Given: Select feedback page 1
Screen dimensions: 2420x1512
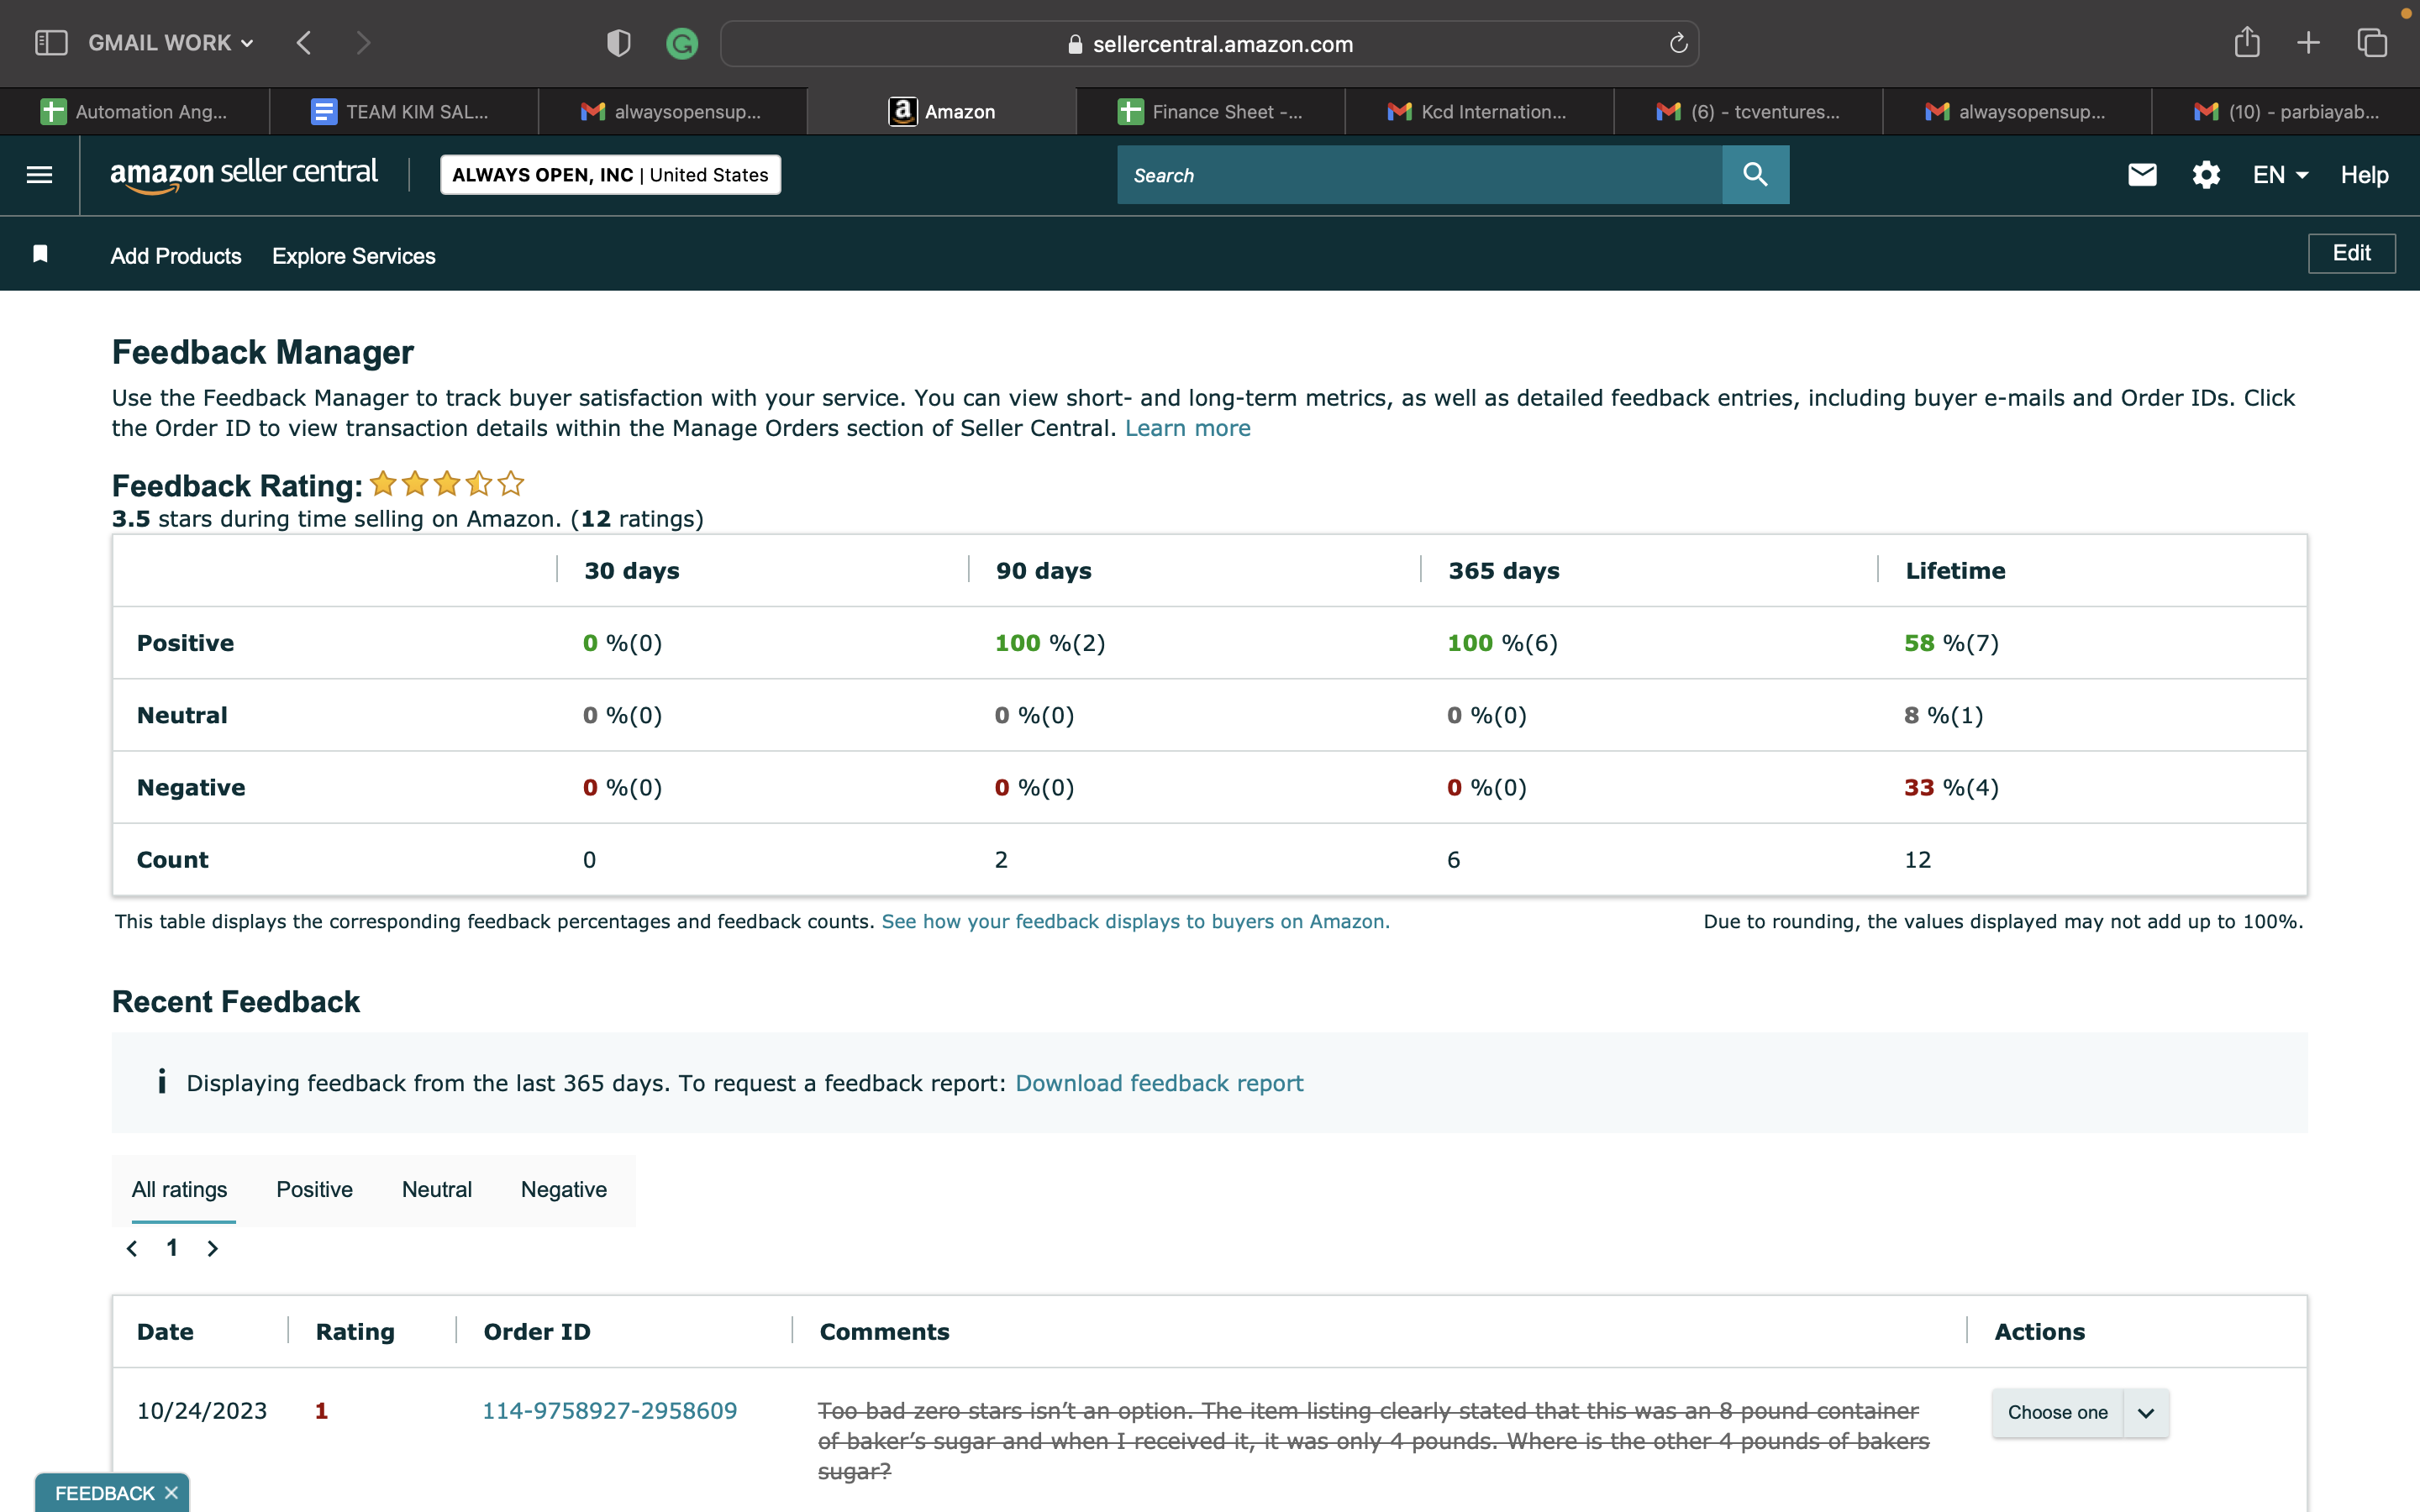Looking at the screenshot, I should (x=172, y=1247).
